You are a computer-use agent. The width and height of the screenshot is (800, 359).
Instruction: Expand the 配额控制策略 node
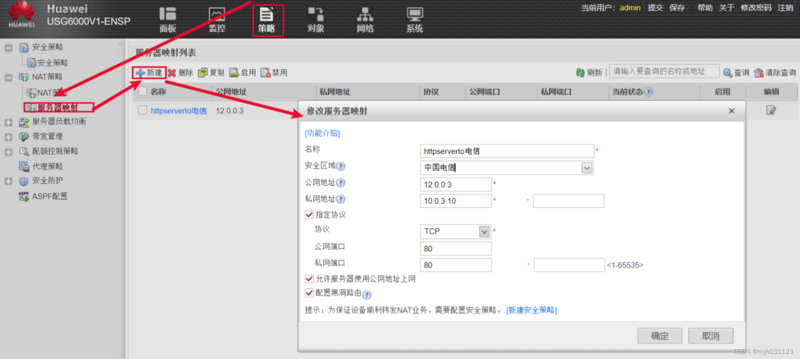pyautogui.click(x=8, y=152)
